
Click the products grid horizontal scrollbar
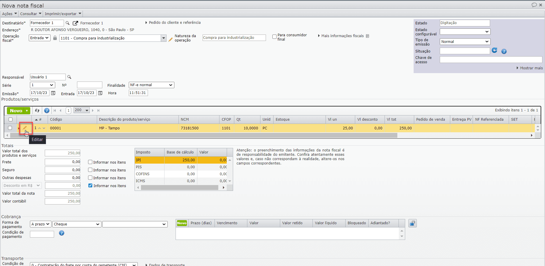[203, 135]
